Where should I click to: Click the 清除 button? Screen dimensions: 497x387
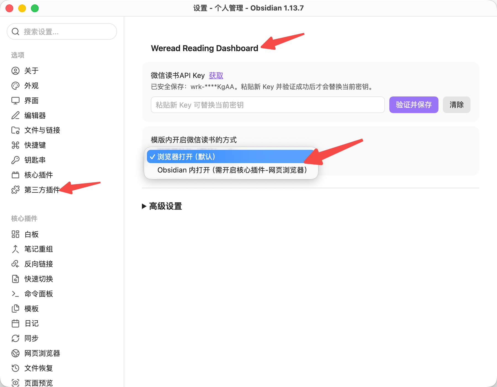click(x=456, y=105)
